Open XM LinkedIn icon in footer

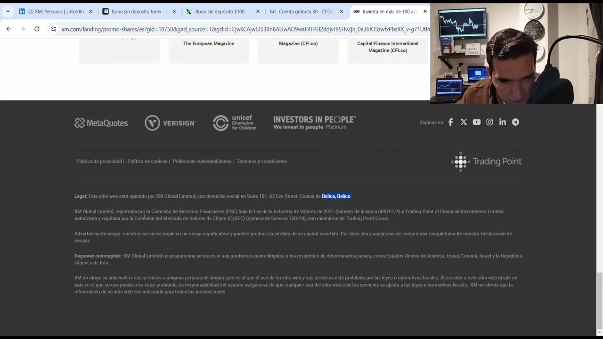click(503, 122)
